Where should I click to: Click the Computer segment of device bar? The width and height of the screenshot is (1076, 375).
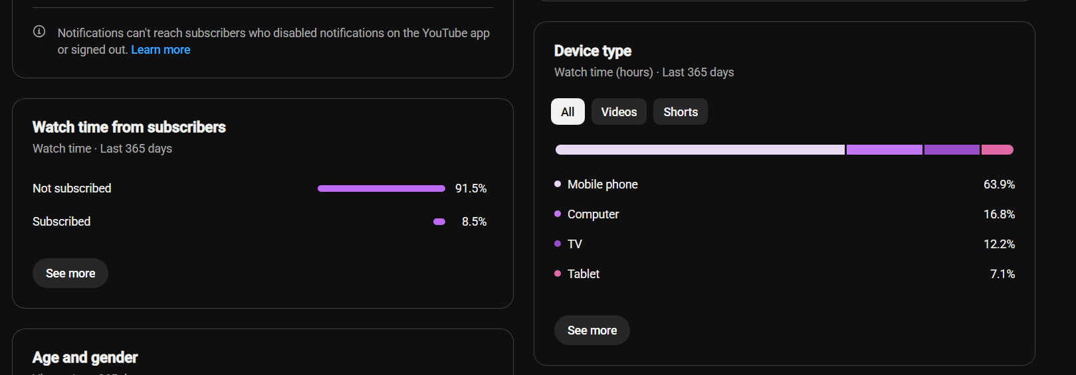pos(885,150)
